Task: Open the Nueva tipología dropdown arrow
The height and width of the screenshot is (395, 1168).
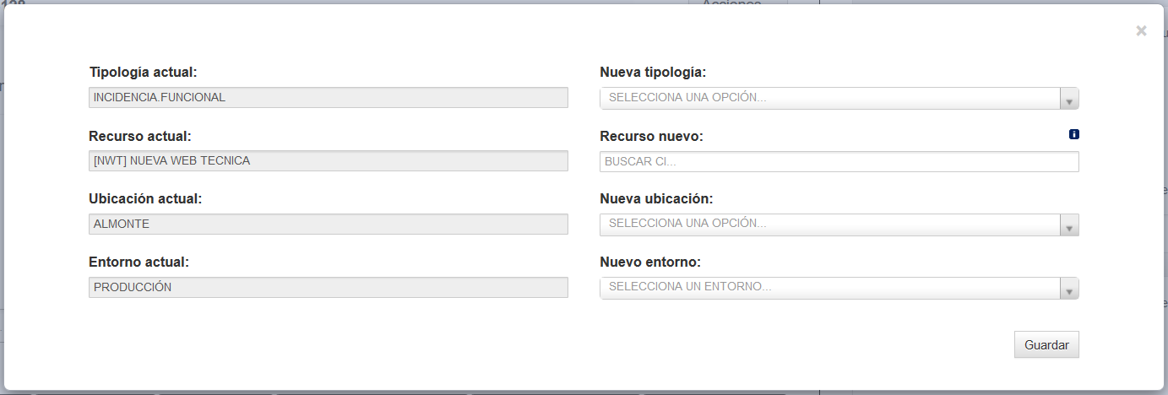Action: pyautogui.click(x=1069, y=99)
